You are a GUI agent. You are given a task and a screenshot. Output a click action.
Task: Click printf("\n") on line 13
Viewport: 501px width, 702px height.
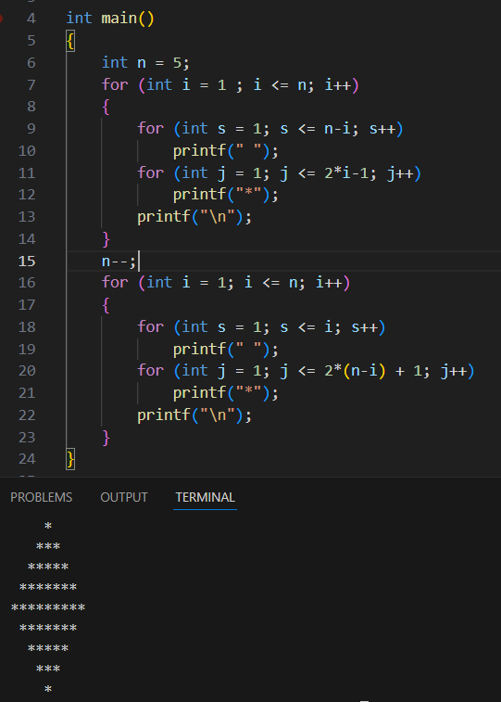click(x=194, y=217)
